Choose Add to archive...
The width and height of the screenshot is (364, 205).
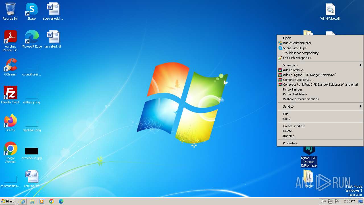(320, 70)
